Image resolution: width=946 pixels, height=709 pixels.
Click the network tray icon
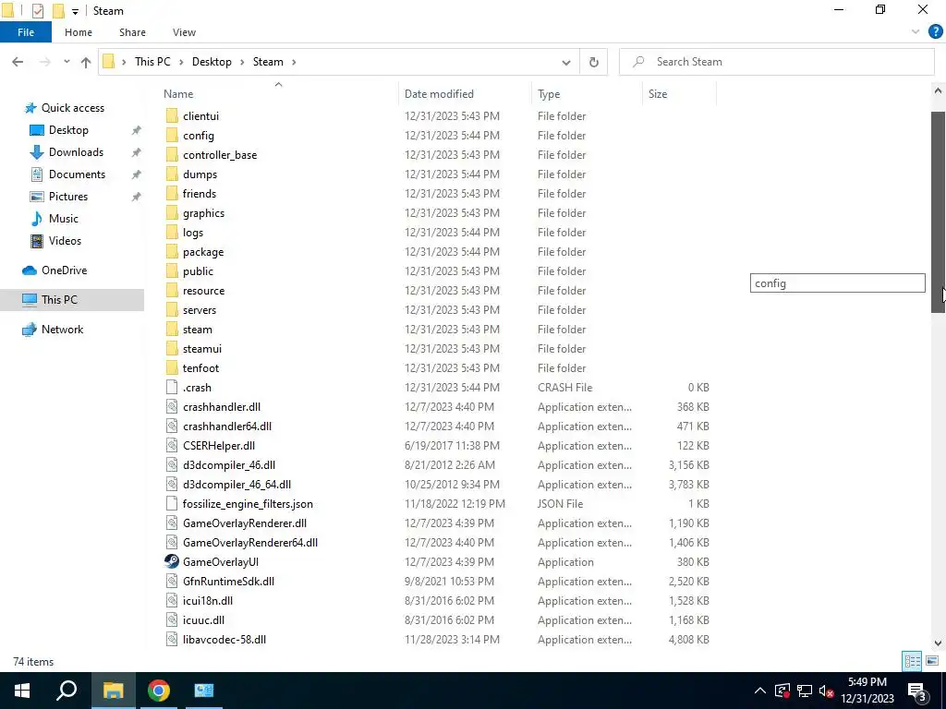click(805, 691)
